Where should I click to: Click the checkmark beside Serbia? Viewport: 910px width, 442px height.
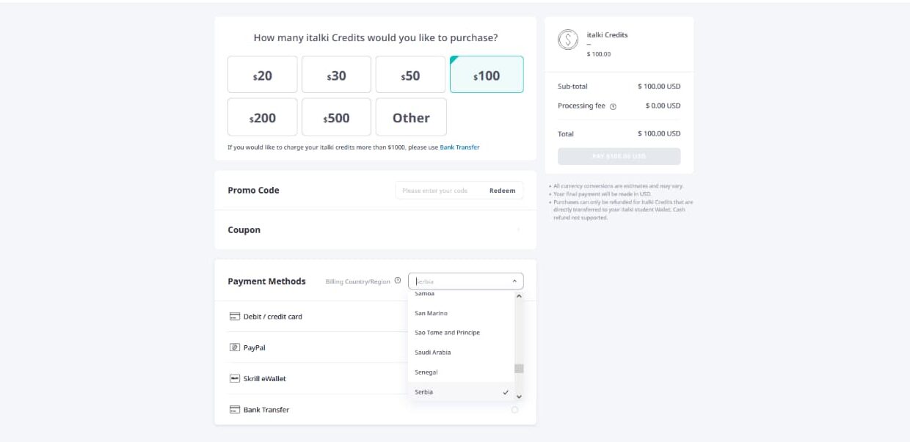(506, 392)
